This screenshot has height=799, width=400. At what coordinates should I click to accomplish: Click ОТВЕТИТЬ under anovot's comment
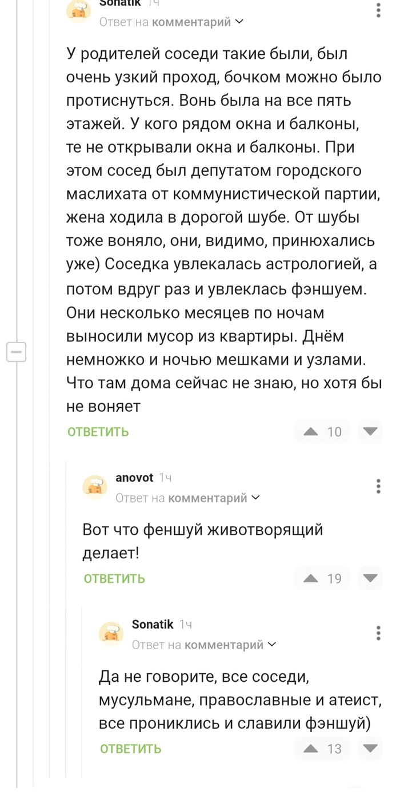click(x=114, y=578)
